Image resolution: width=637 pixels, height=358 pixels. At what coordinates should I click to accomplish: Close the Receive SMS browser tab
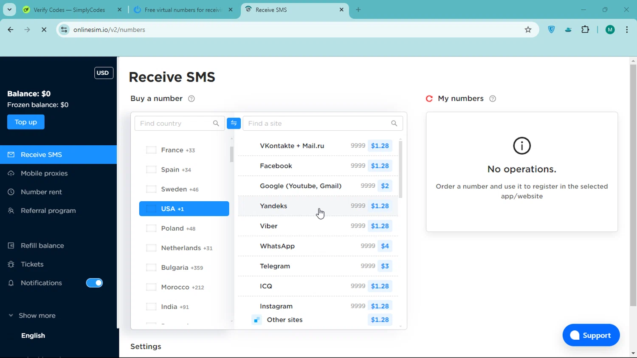(341, 9)
